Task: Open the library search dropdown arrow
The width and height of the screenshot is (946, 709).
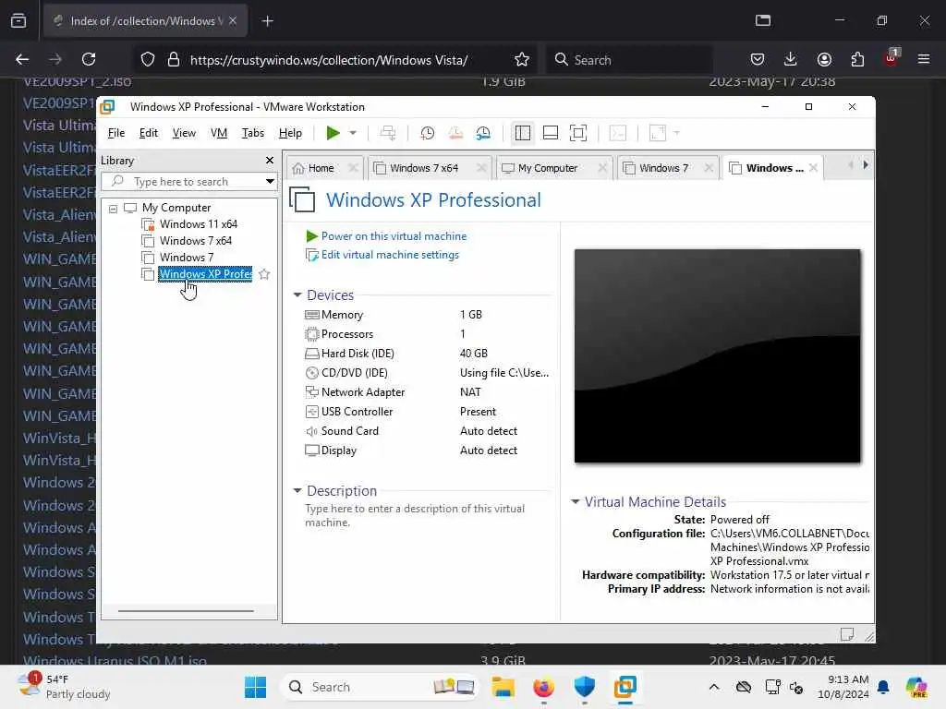Action: point(270,182)
